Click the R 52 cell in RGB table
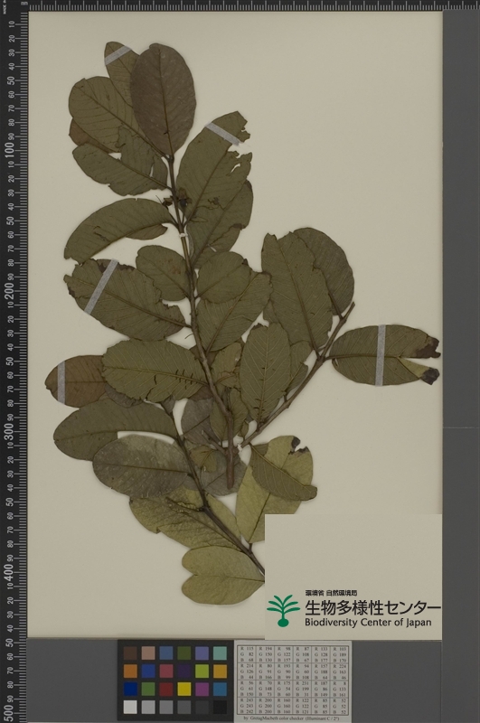Viewport: 480px width, 723px height. click(x=339, y=701)
